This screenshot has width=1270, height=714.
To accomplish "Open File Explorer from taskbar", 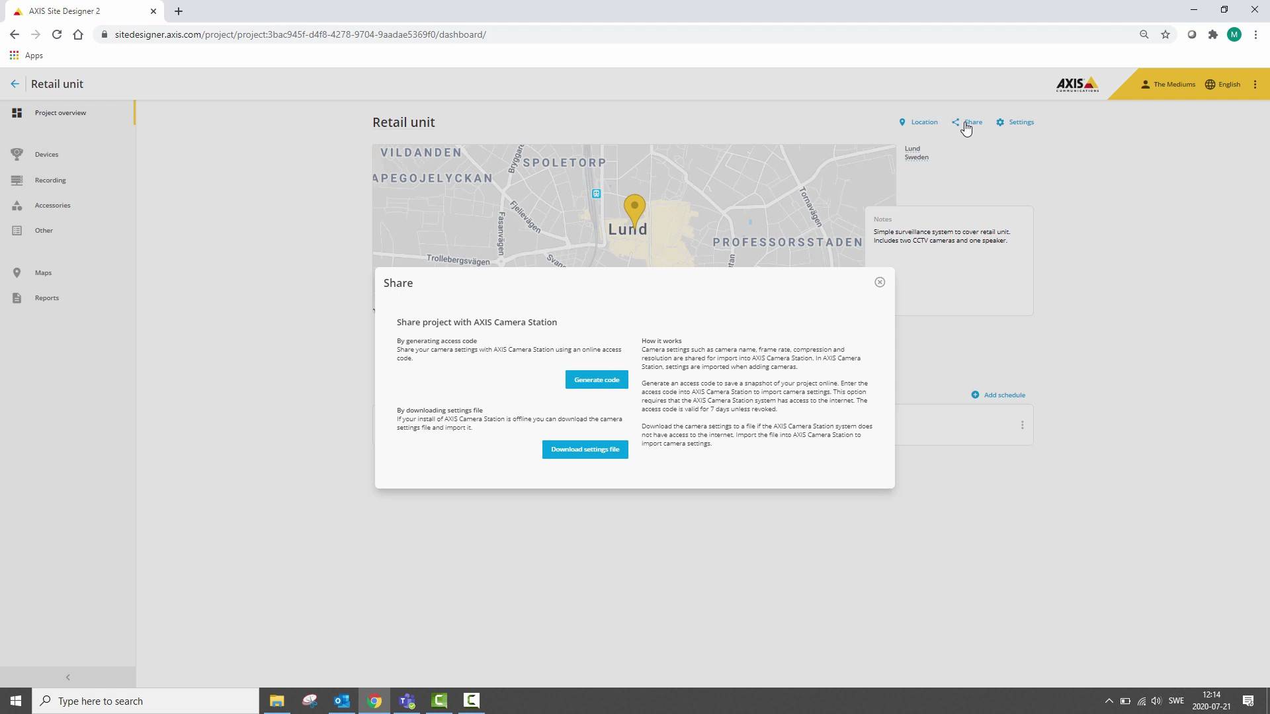I will (x=276, y=701).
